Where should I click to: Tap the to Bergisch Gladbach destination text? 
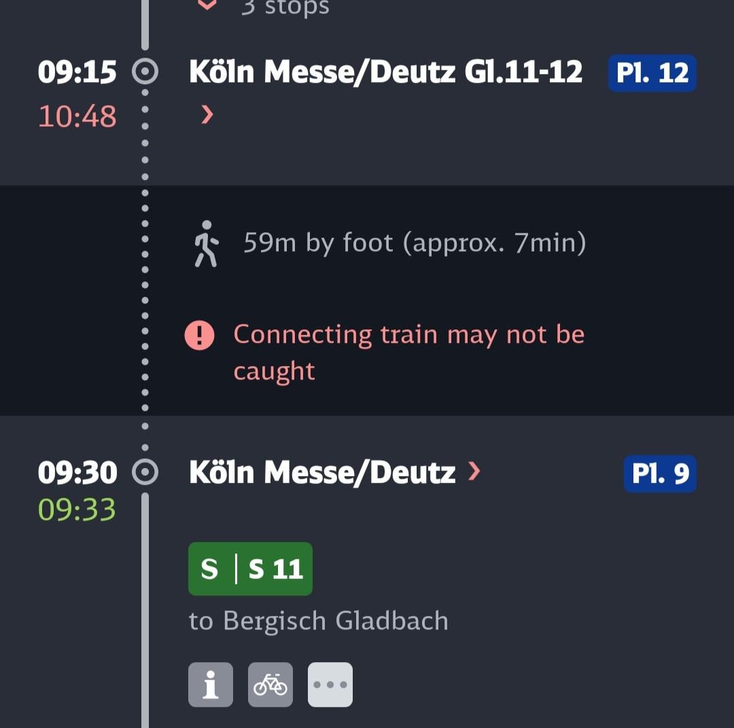(x=318, y=621)
